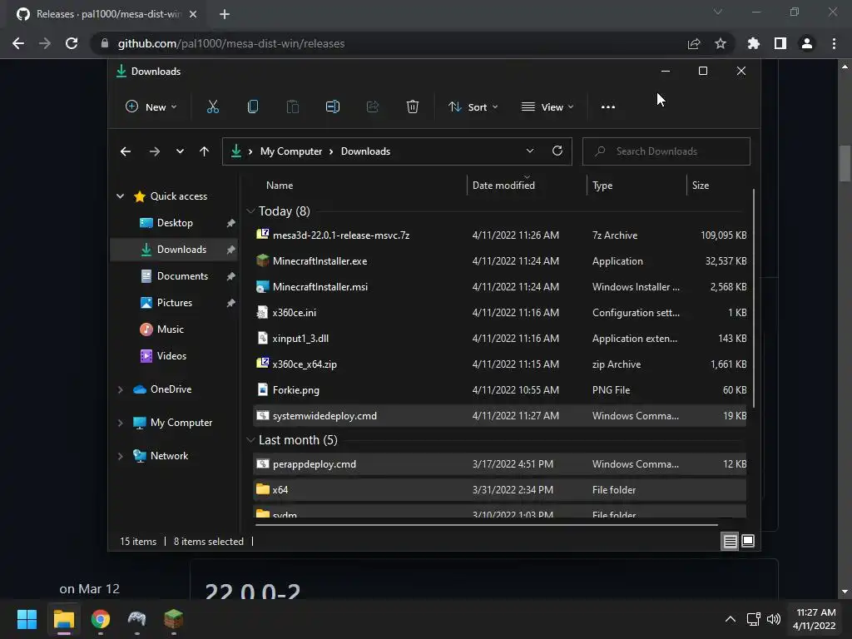The image size is (852, 639).
Task: Open Chrome extensions puzzle icon
Action: click(754, 43)
